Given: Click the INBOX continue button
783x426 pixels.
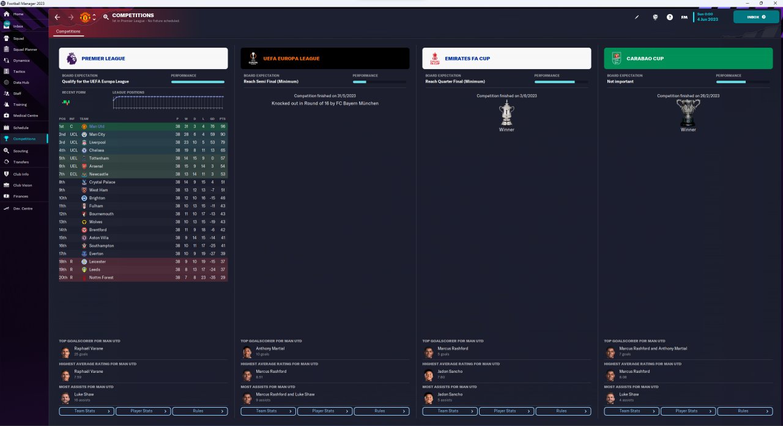Looking at the screenshot, I should click(756, 17).
